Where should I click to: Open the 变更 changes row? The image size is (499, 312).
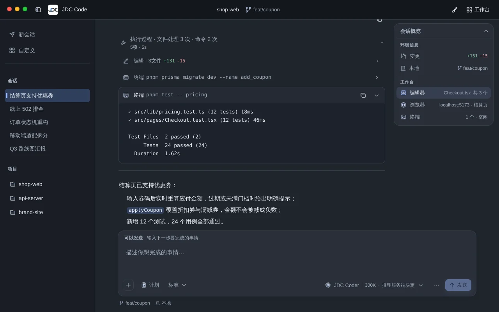[x=444, y=56]
